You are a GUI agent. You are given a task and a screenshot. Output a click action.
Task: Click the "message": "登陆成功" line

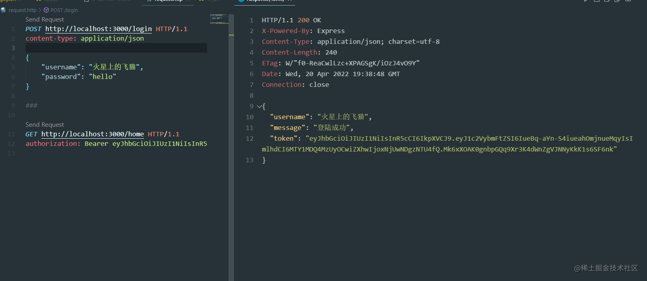tap(312, 128)
